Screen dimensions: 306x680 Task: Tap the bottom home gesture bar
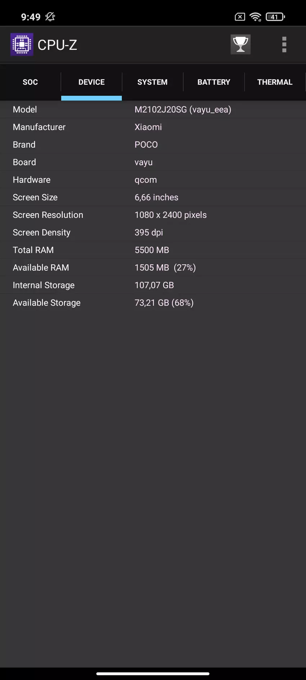(x=153, y=674)
